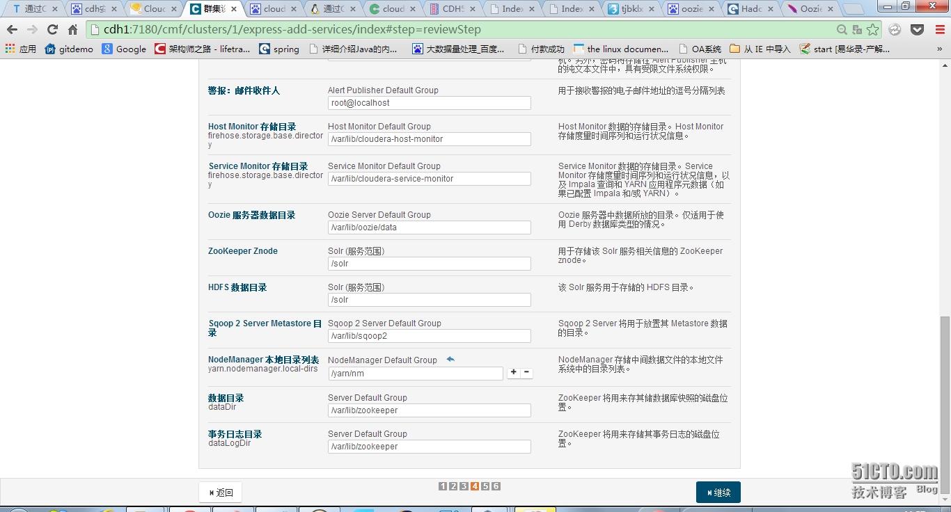Click the ZooKeeper Znode label
The width and height of the screenshot is (951, 512).
coord(243,251)
